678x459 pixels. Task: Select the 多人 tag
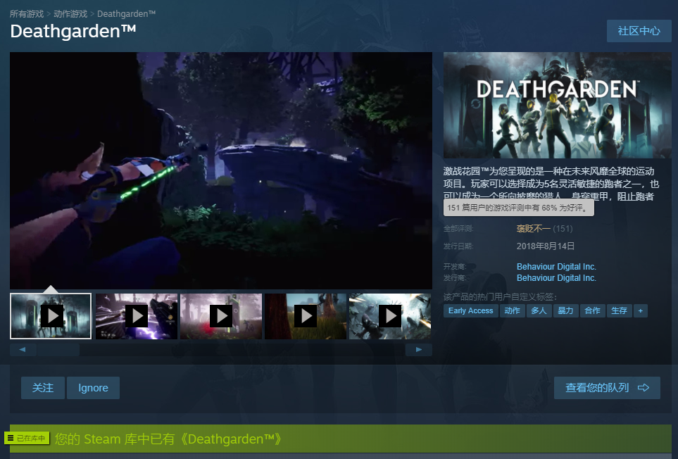pyautogui.click(x=539, y=310)
